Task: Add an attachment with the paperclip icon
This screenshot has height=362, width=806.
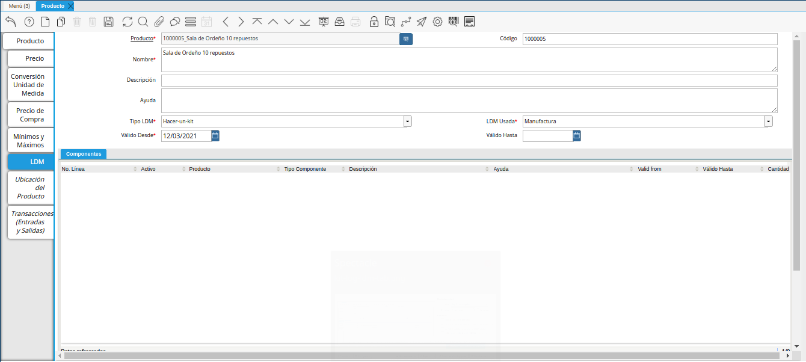Action: click(x=159, y=22)
